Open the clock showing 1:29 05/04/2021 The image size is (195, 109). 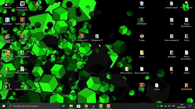coord(182,106)
